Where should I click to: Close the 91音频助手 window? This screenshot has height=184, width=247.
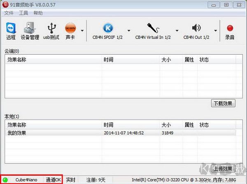click(x=239, y=5)
